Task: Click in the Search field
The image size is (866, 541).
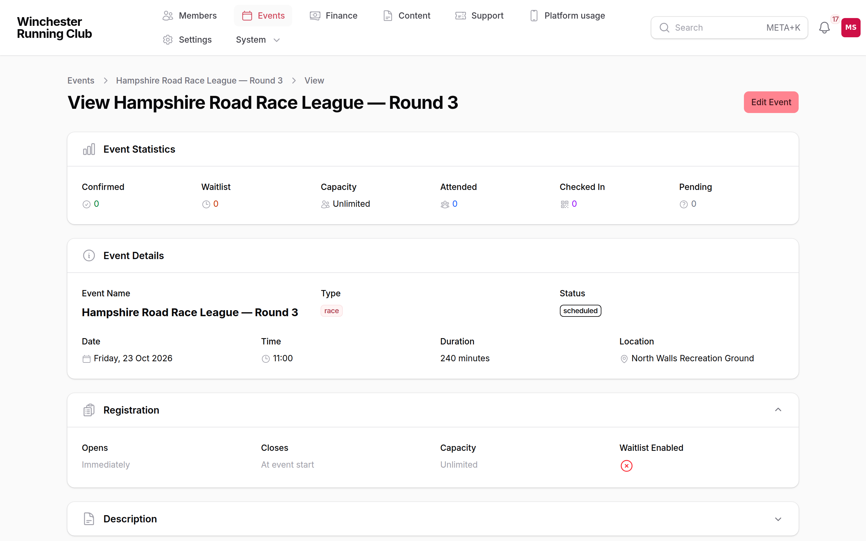Action: (x=729, y=28)
